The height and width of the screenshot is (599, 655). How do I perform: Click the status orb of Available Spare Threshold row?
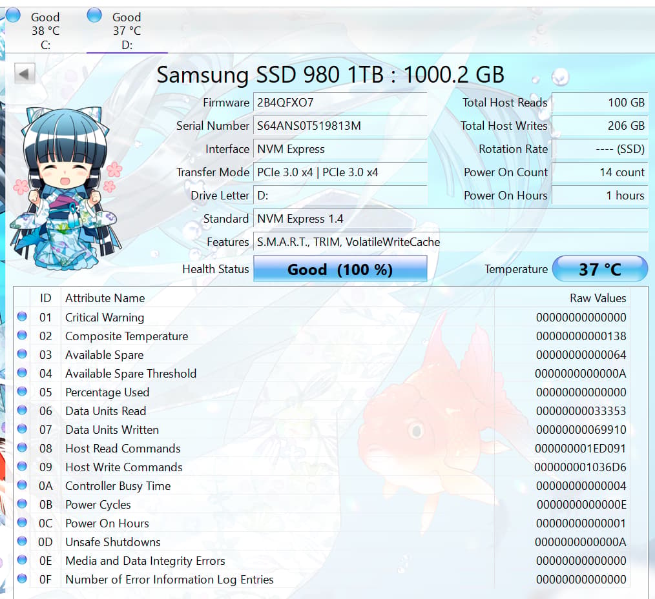(22, 372)
